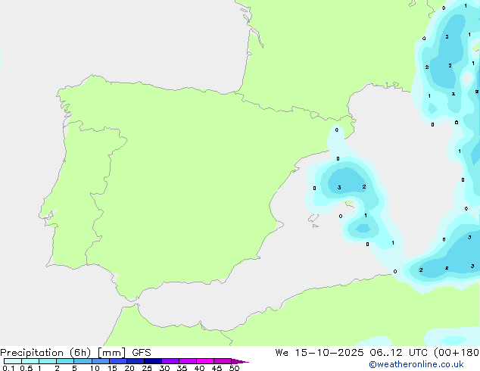Click the 0.1–0.5 mm legend color swatch
Viewport: 480px width, 371px height.
[x=13, y=361]
